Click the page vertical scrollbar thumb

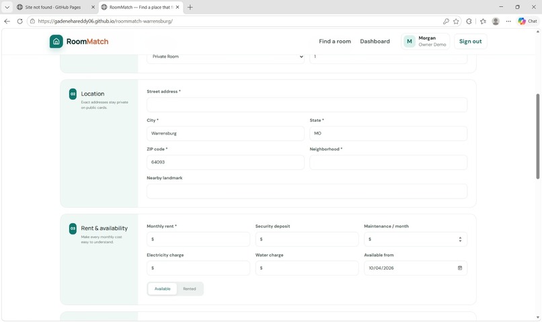point(537,136)
